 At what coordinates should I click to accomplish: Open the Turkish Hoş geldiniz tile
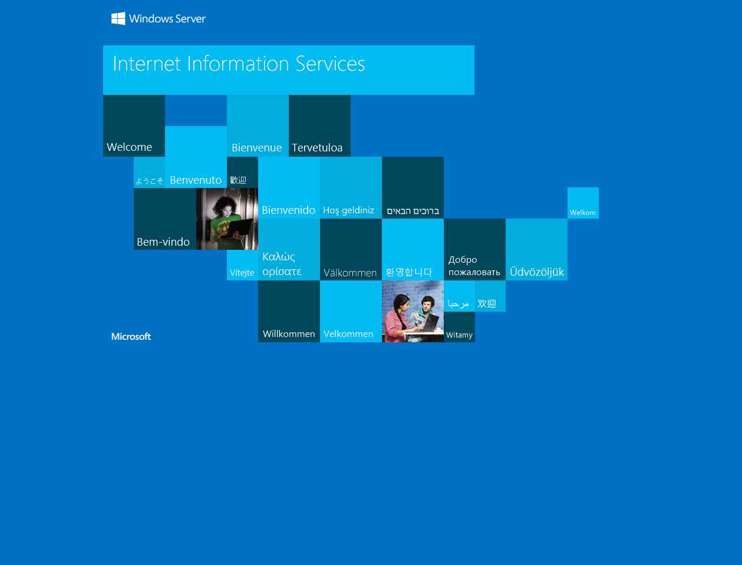[x=351, y=188]
